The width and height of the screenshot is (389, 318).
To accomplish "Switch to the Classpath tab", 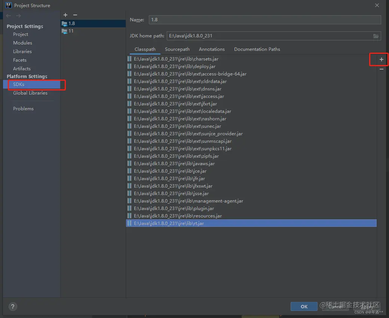I will pyautogui.click(x=145, y=49).
